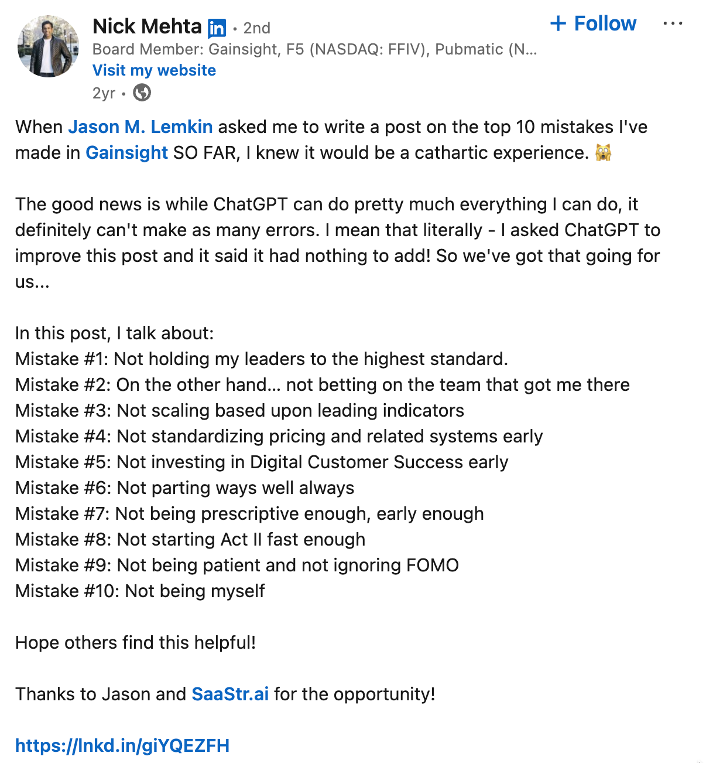
Task: Open the lnkd.in/giYQEZFH article link
Action: (x=122, y=745)
